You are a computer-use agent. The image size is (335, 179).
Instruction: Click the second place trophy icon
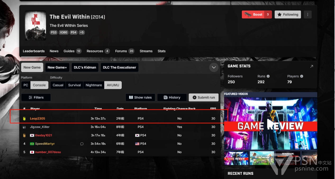(x=24, y=127)
